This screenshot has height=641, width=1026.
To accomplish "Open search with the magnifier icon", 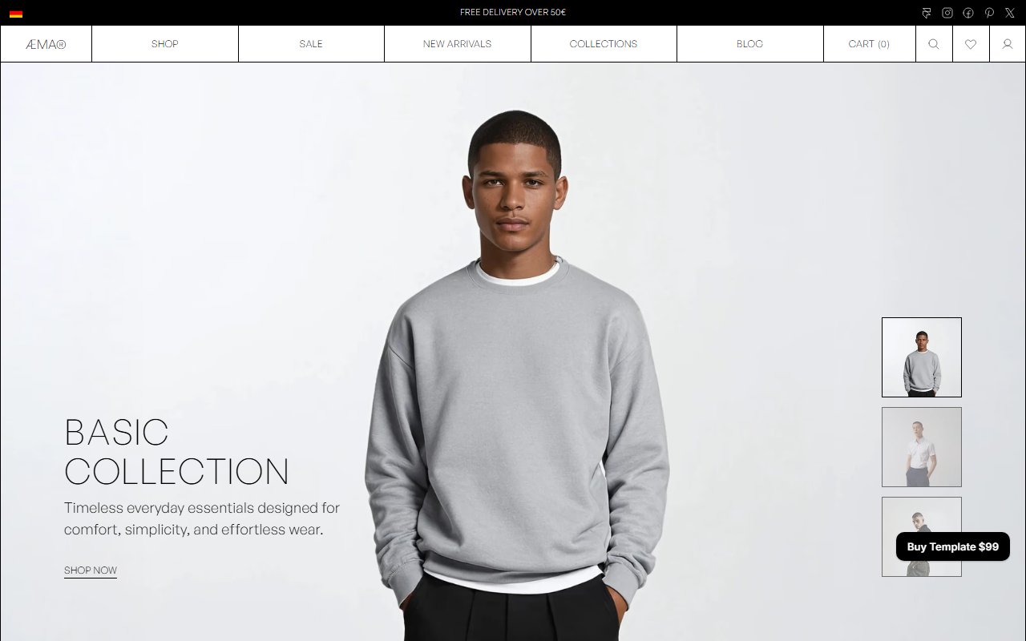I will 934,44.
